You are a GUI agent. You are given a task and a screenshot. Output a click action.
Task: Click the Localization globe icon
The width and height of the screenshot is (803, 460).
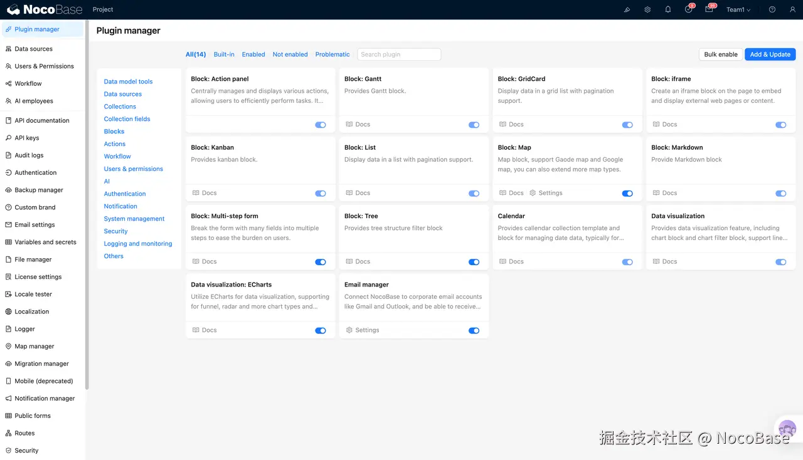(9, 311)
